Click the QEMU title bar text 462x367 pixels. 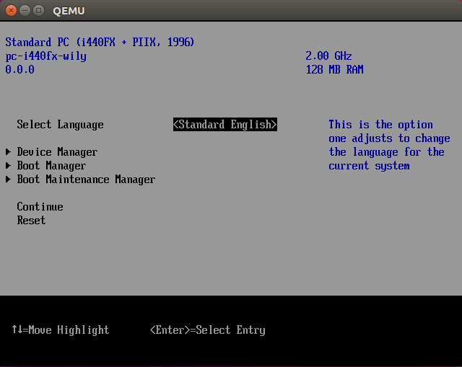tap(69, 11)
